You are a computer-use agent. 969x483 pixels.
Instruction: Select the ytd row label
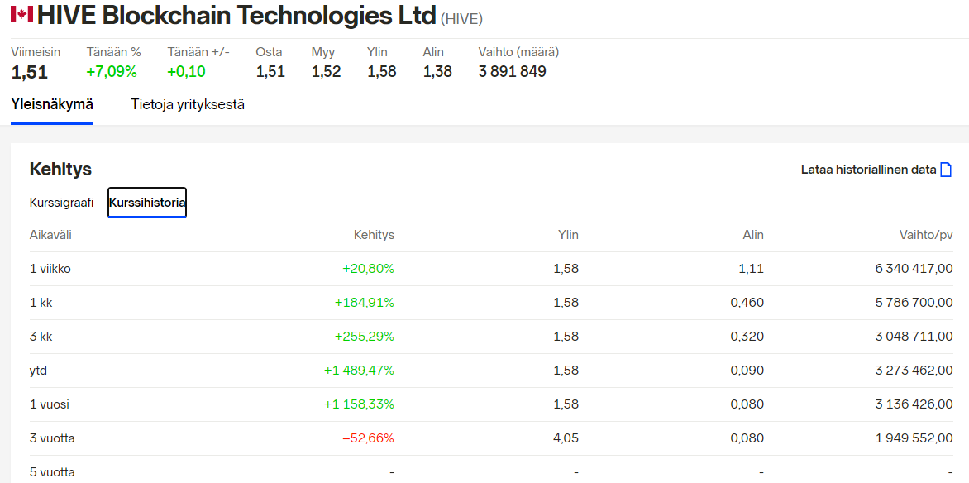coord(38,371)
